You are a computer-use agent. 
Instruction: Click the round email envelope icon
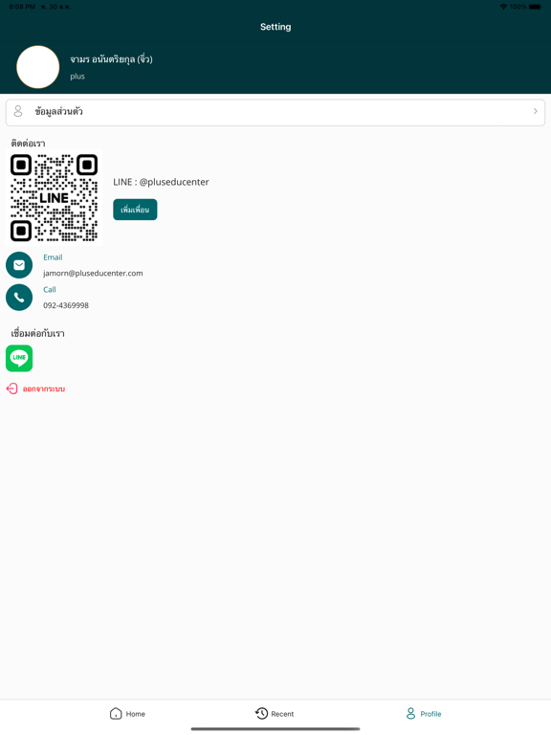point(19,265)
